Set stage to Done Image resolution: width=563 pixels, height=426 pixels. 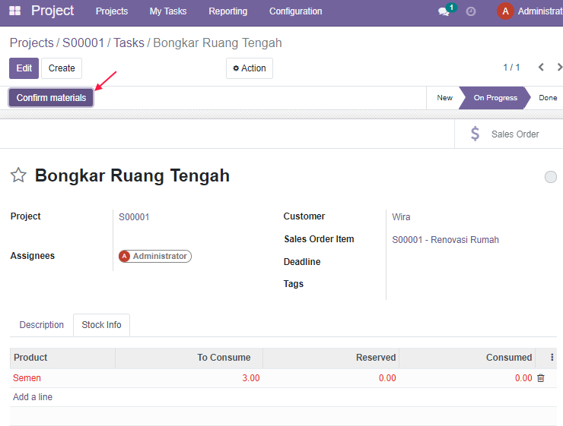[x=547, y=98]
